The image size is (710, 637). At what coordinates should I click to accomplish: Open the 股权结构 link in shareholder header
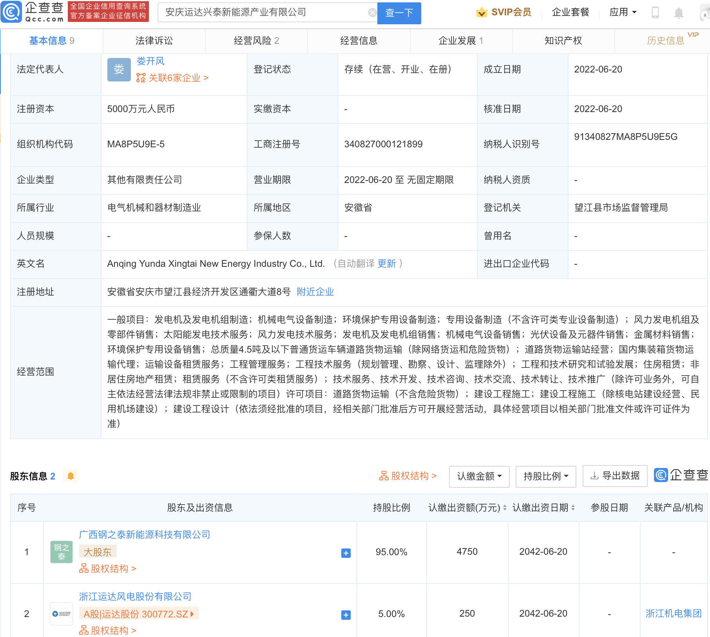click(x=408, y=476)
